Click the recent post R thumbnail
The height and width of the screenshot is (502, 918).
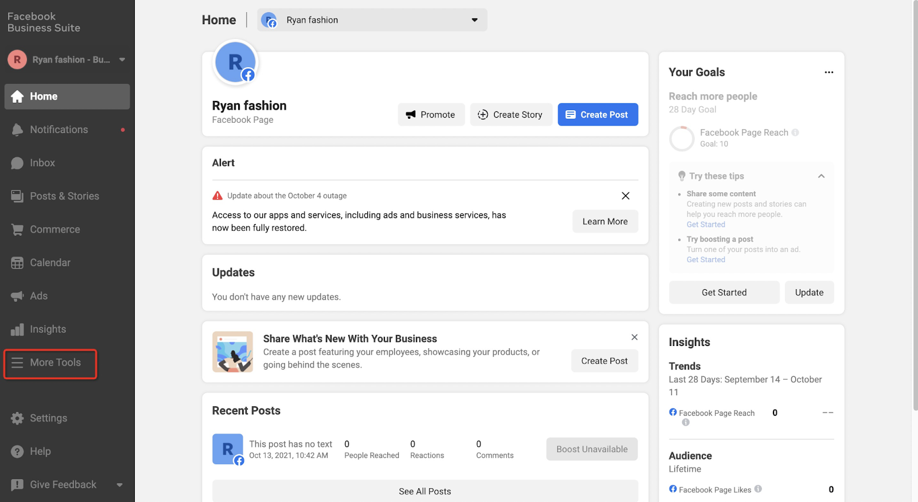click(228, 449)
